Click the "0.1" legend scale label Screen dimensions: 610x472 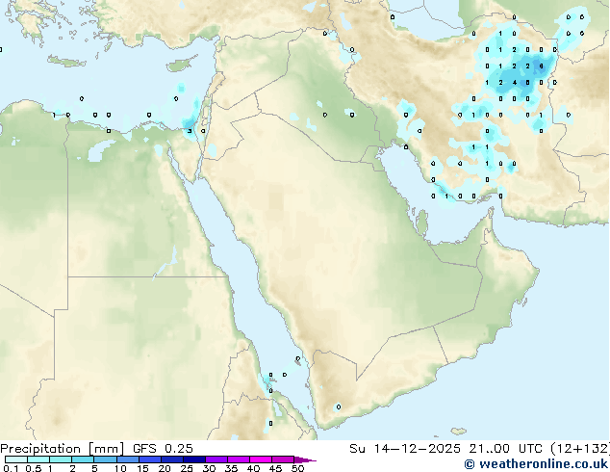[x=11, y=468]
